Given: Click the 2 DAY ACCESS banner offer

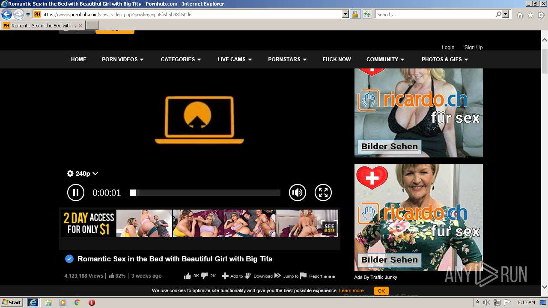Looking at the screenshot, I should point(89,223).
